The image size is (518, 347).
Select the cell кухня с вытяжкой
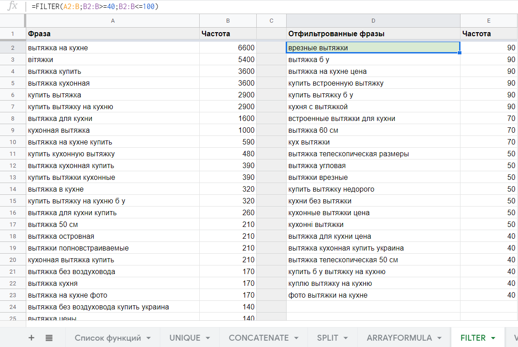coord(373,107)
